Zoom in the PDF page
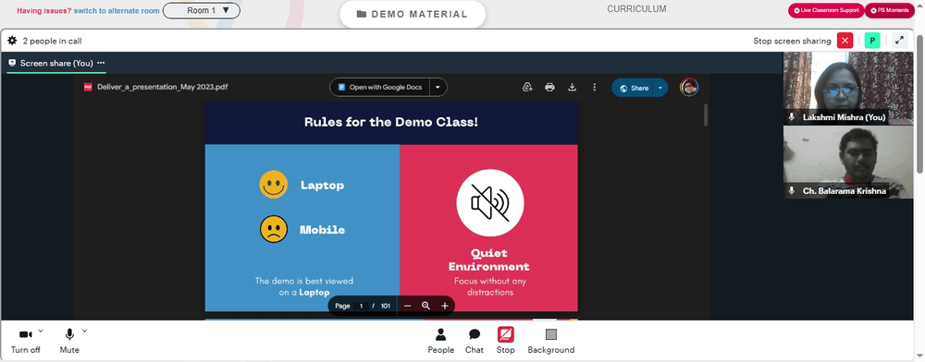 coord(445,306)
